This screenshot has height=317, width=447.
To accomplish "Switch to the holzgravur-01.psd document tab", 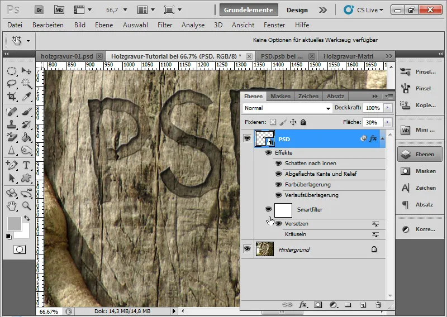I will [x=67, y=56].
